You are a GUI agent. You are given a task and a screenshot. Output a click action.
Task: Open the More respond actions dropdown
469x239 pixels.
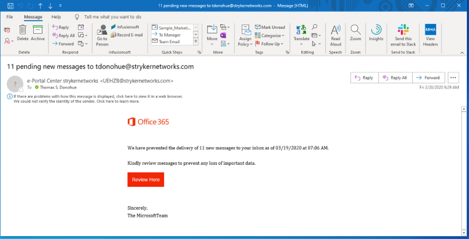coord(82,43)
